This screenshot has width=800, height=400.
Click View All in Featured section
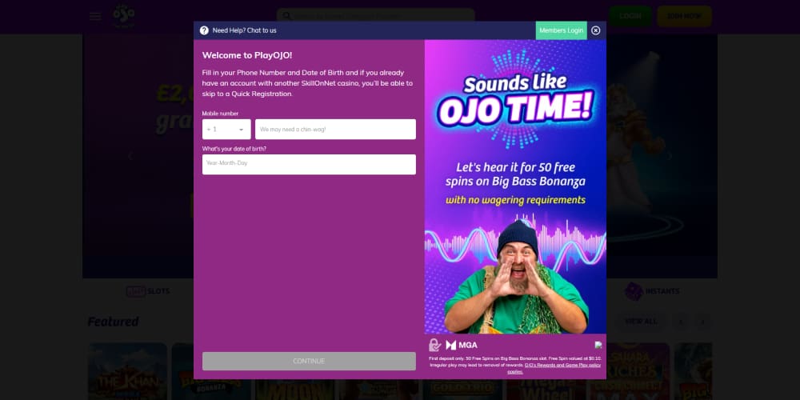click(x=640, y=322)
